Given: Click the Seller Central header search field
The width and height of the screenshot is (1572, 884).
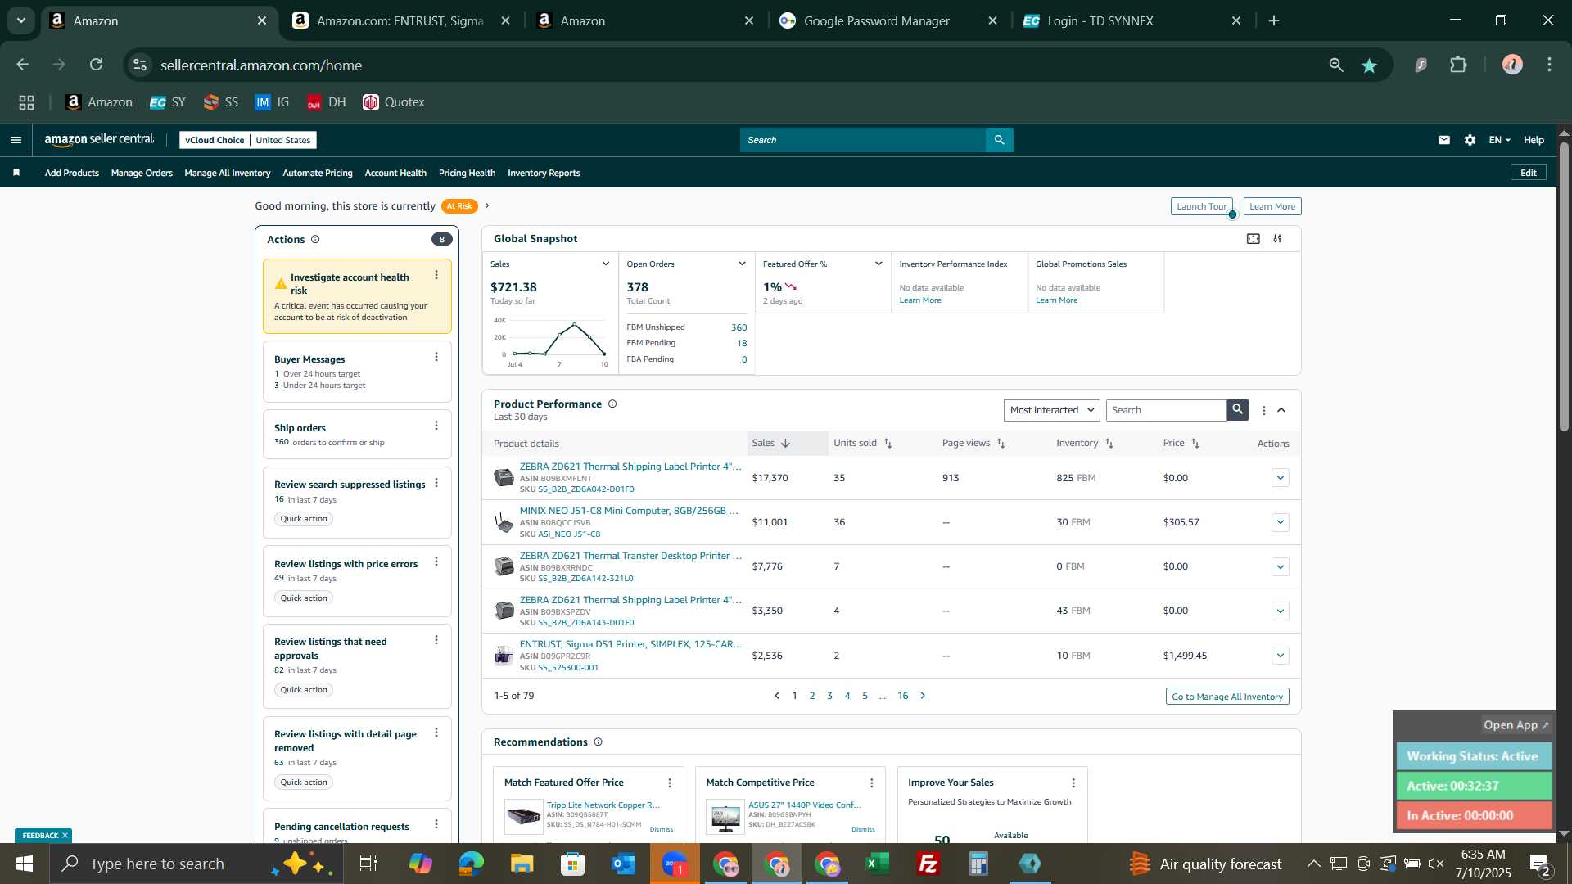Looking at the screenshot, I should 863,140.
